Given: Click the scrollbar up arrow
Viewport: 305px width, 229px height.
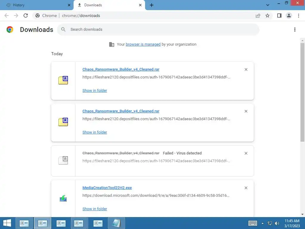Looking at the screenshot, I should tap(302, 41).
